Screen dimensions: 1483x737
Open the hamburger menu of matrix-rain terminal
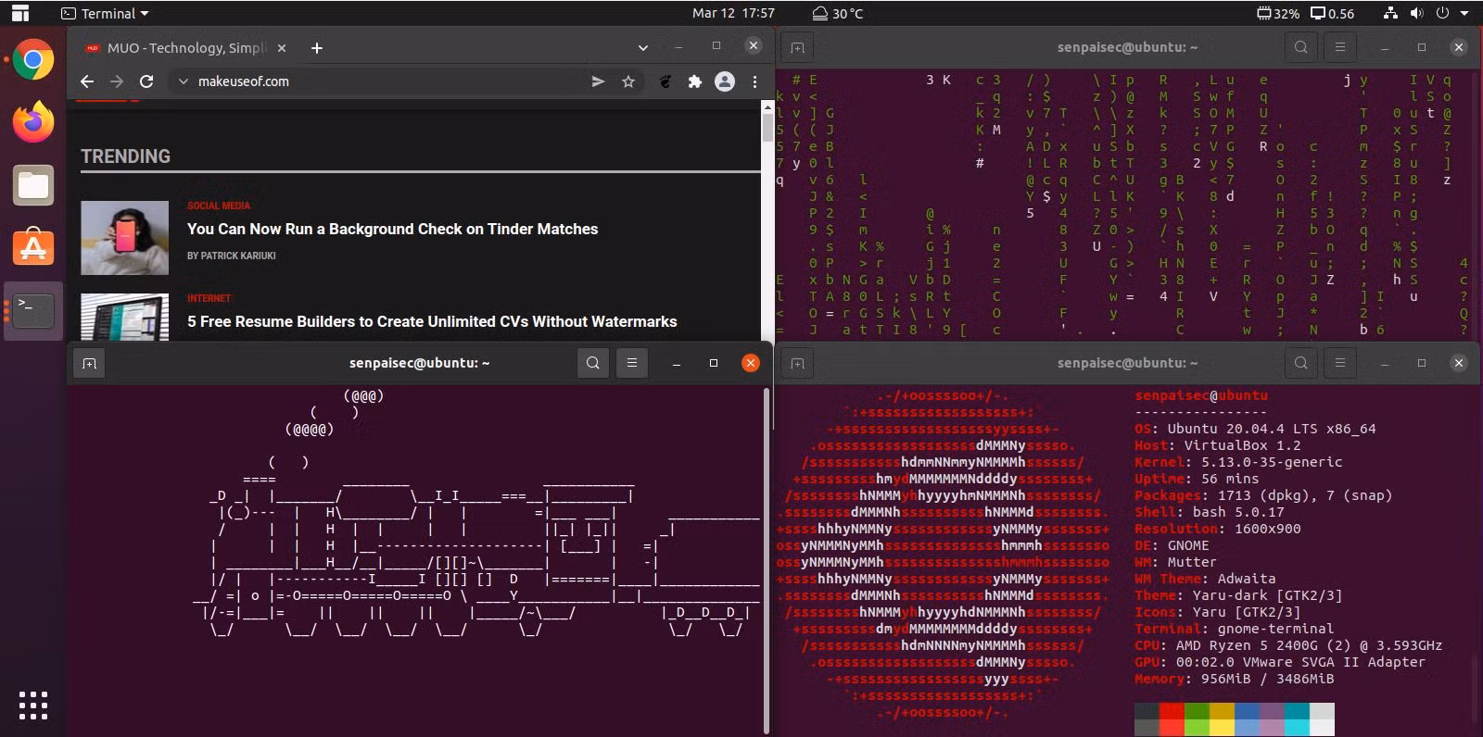coord(1340,47)
